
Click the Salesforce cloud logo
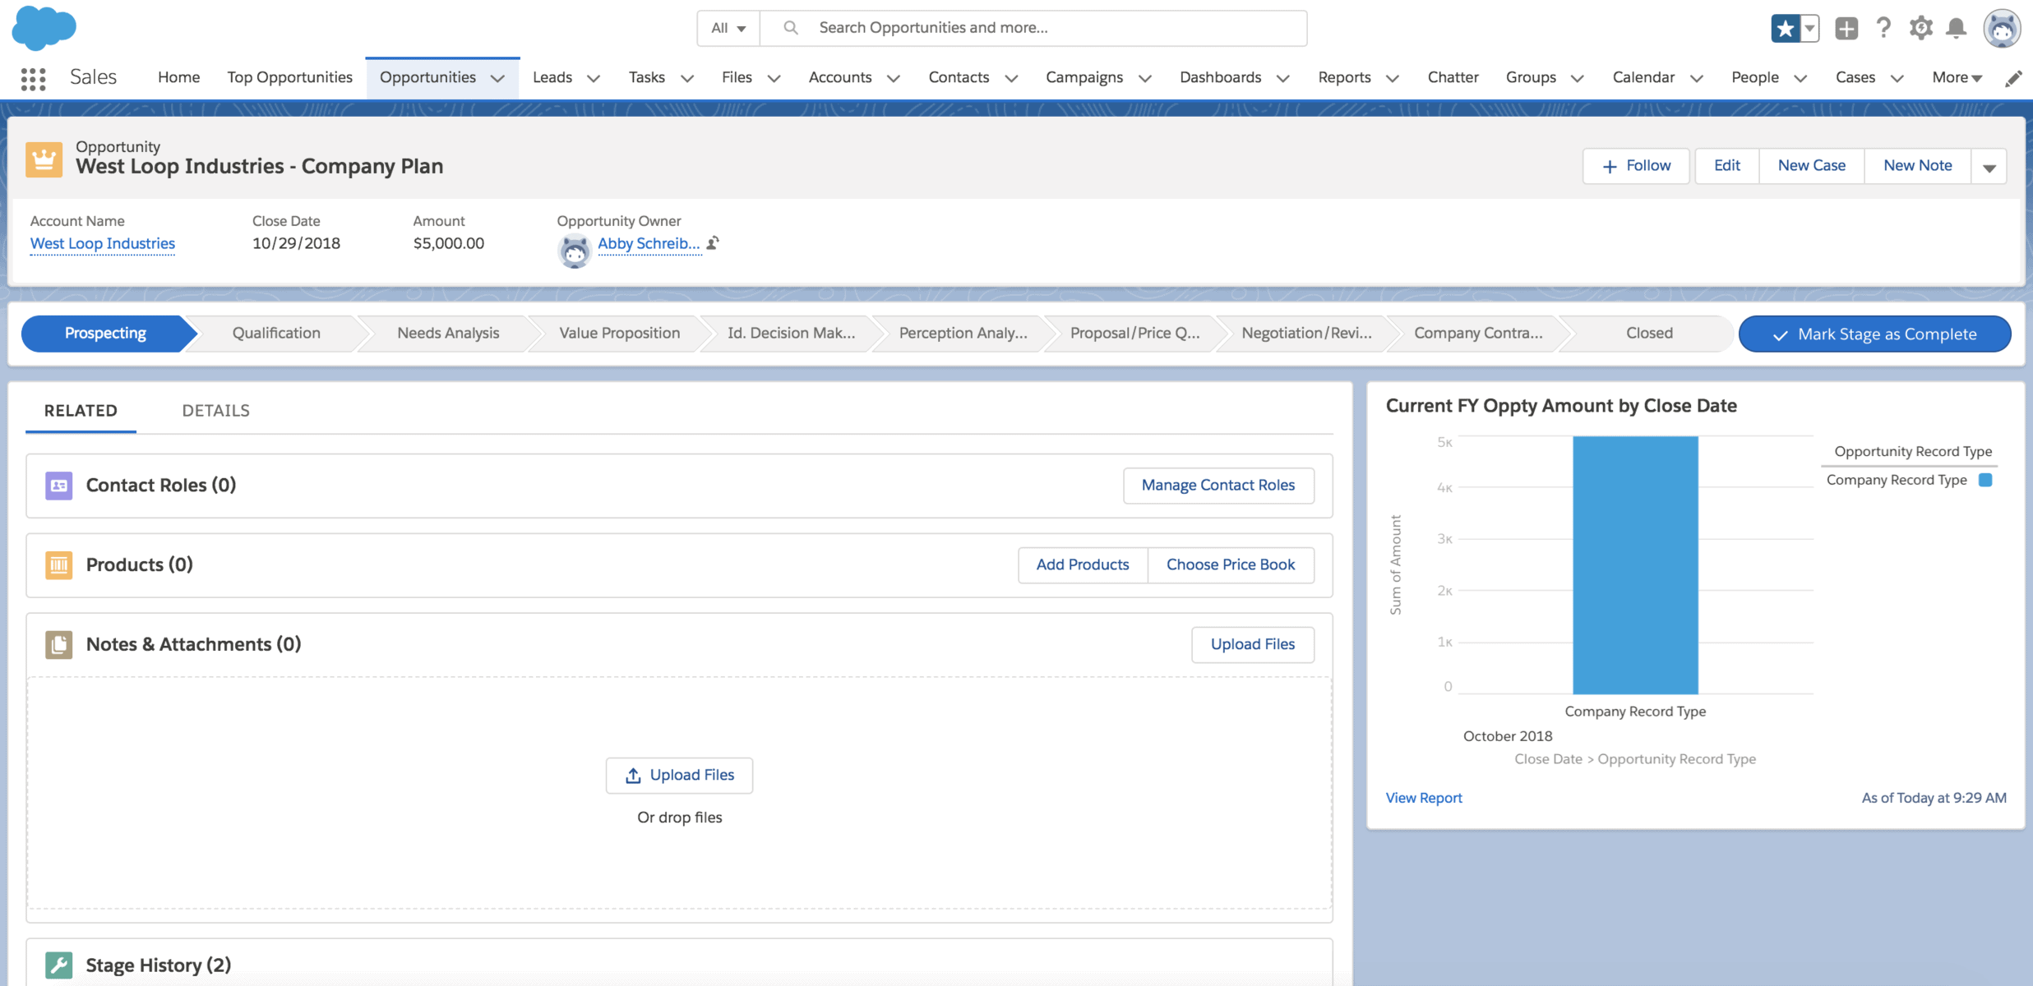point(44,27)
